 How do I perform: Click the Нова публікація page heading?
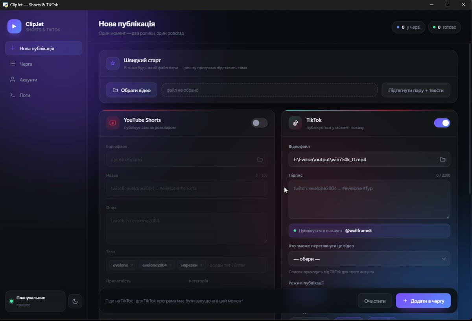(127, 24)
